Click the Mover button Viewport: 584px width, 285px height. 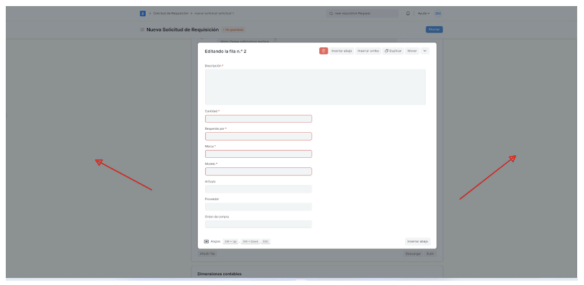(x=412, y=51)
